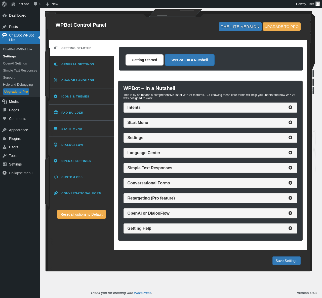Expand the Language Center plus icon
Viewport: 322px width, 298px height.
pyautogui.click(x=290, y=153)
